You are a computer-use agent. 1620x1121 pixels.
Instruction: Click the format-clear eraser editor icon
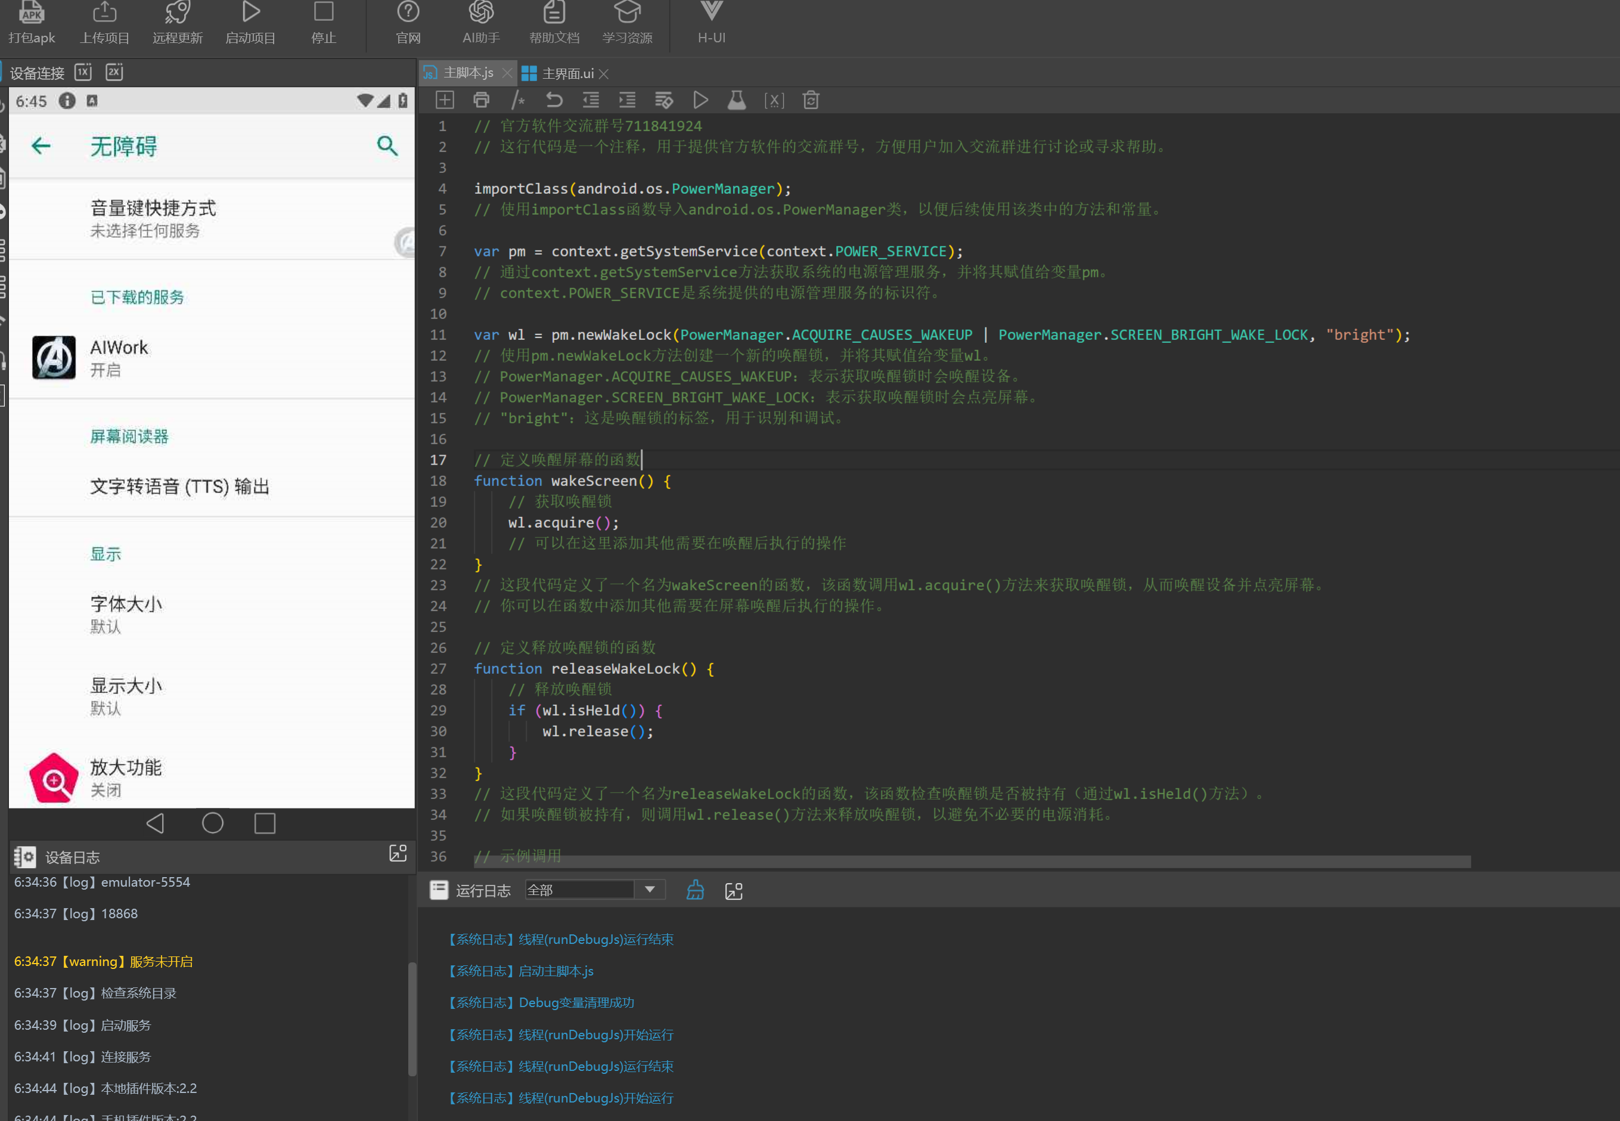[x=664, y=100]
